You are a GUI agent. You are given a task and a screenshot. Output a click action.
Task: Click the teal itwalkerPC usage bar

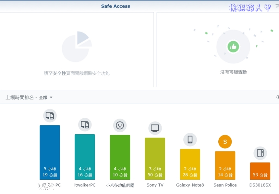point(85,157)
